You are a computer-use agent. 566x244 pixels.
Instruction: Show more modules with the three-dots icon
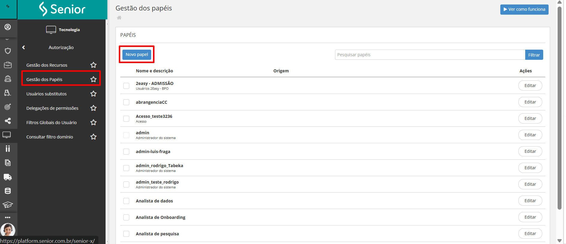[x=8, y=217]
